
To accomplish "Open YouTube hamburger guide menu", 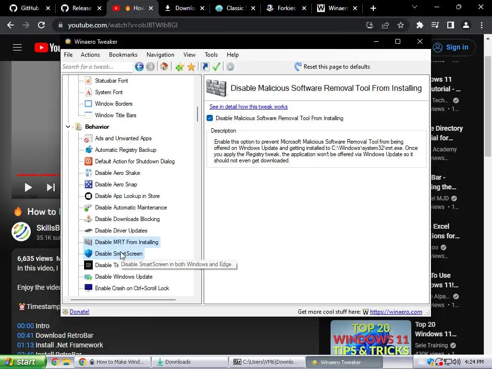I will (x=17, y=48).
